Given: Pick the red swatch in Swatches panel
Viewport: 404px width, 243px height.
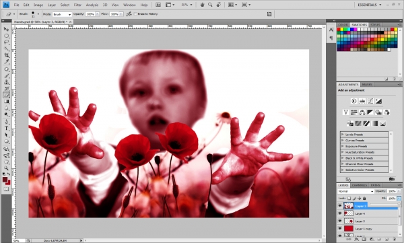Looking at the screenshot, I should point(339,30).
